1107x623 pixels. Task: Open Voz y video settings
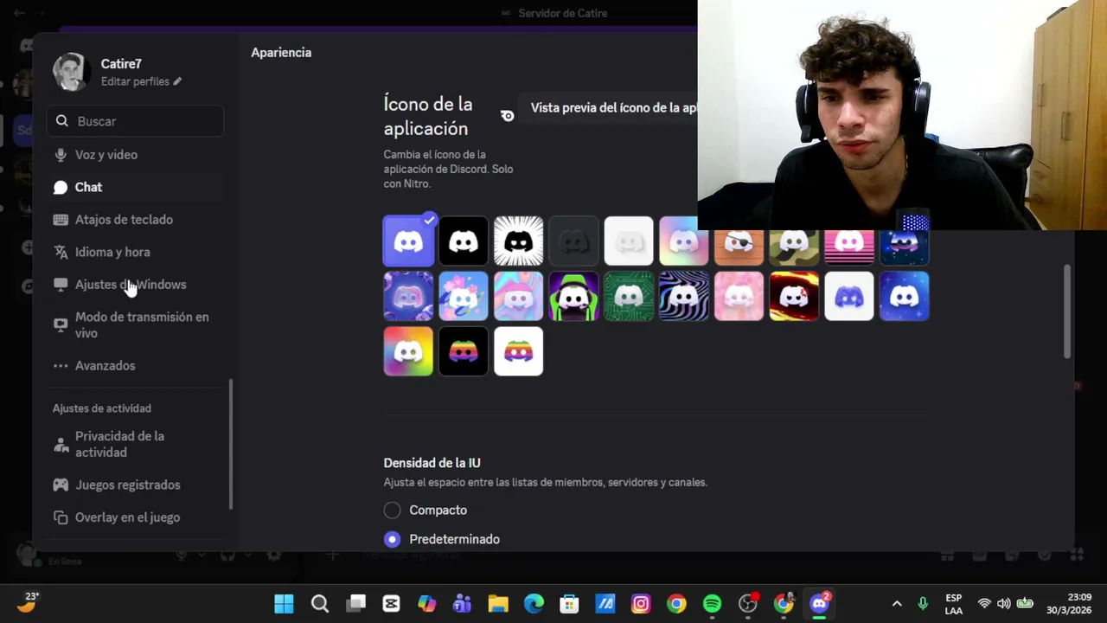136,155
